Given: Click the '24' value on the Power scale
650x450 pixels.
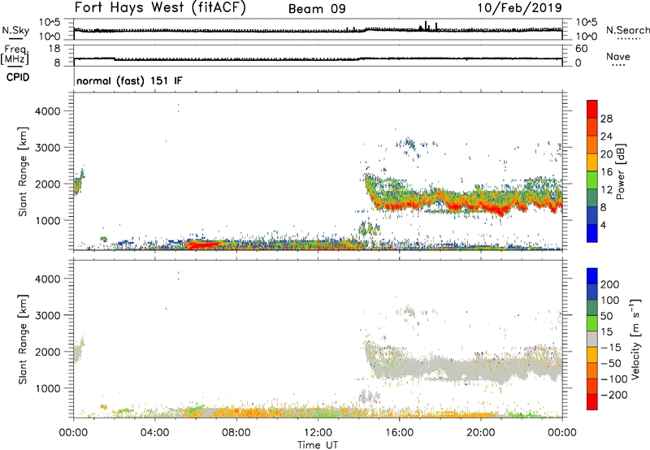Looking at the screenshot, I should 606,136.
